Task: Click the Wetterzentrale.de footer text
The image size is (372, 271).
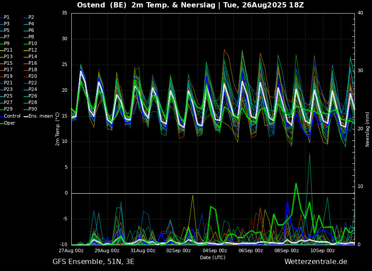Action: (x=316, y=262)
